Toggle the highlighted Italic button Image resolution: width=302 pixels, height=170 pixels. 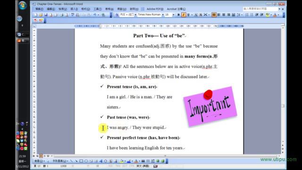pos(184,15)
